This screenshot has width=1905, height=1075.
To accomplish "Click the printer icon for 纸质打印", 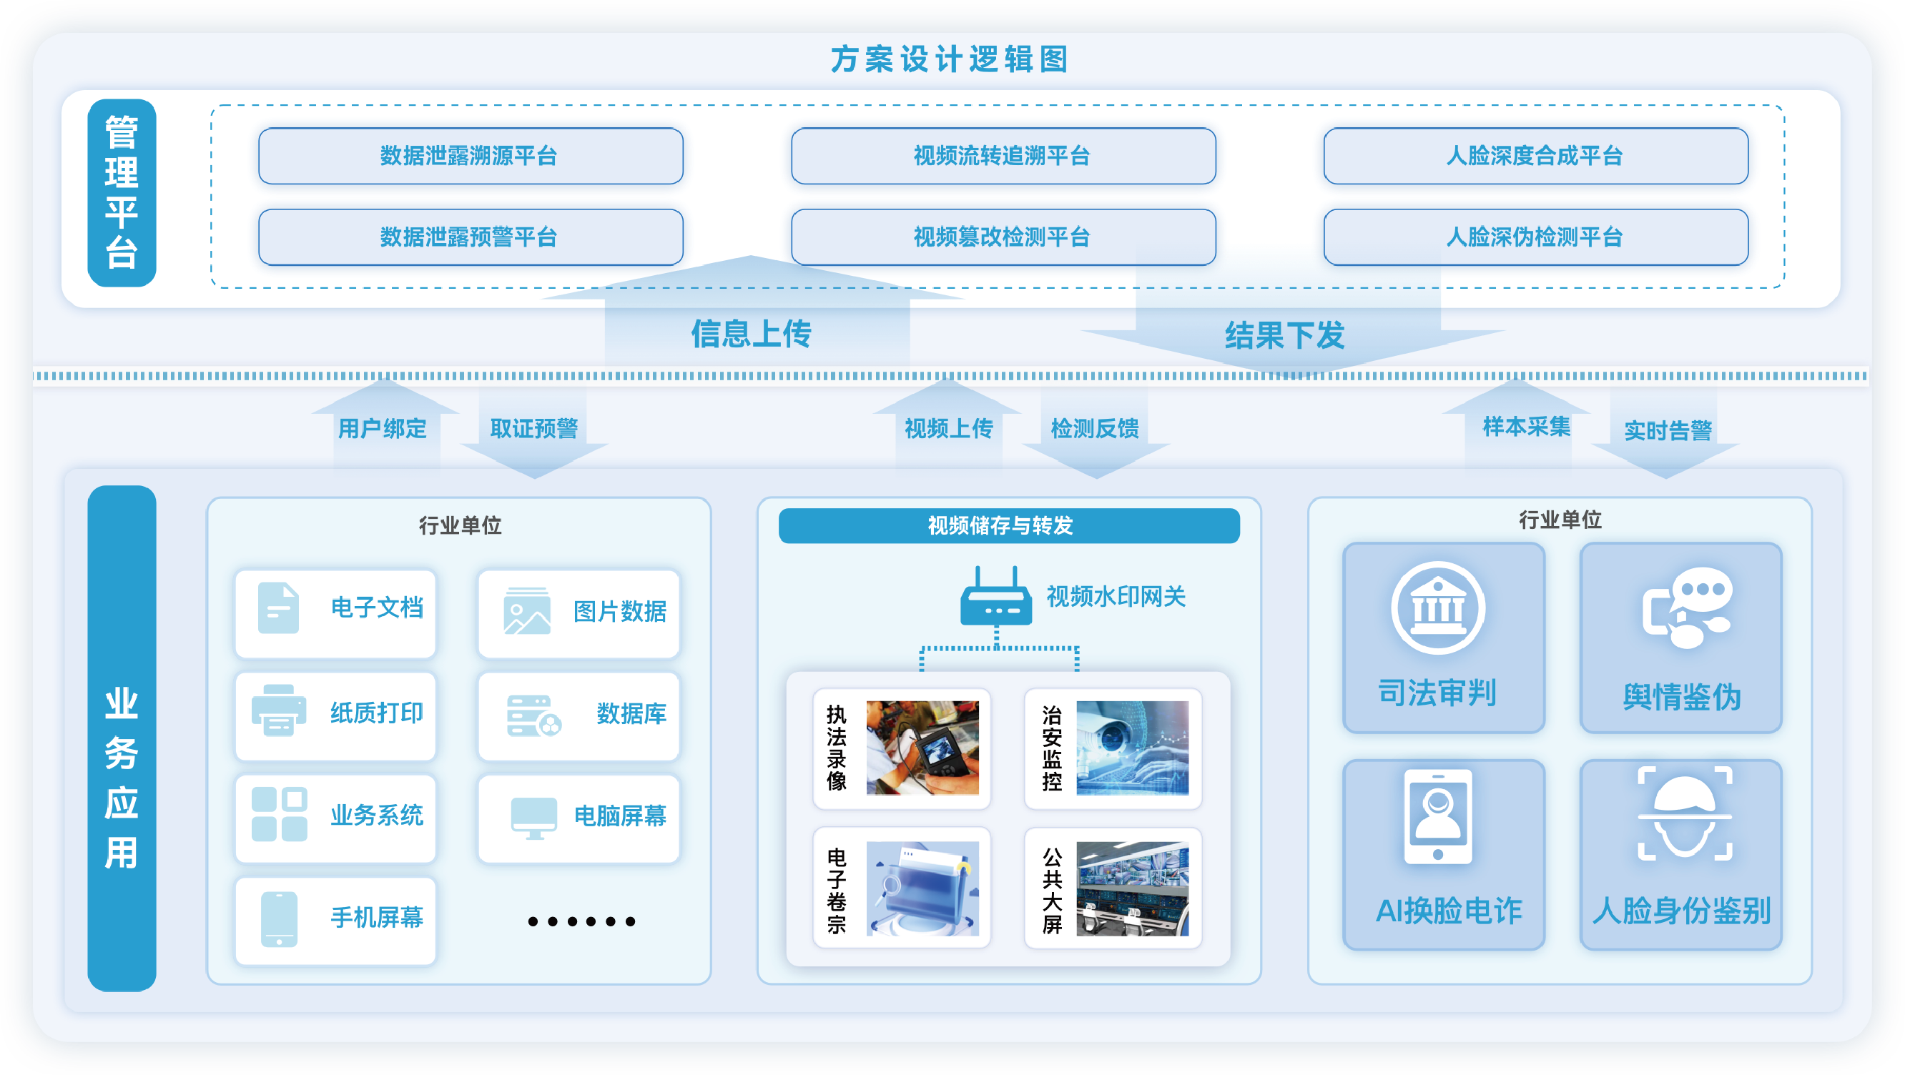I will [x=279, y=710].
